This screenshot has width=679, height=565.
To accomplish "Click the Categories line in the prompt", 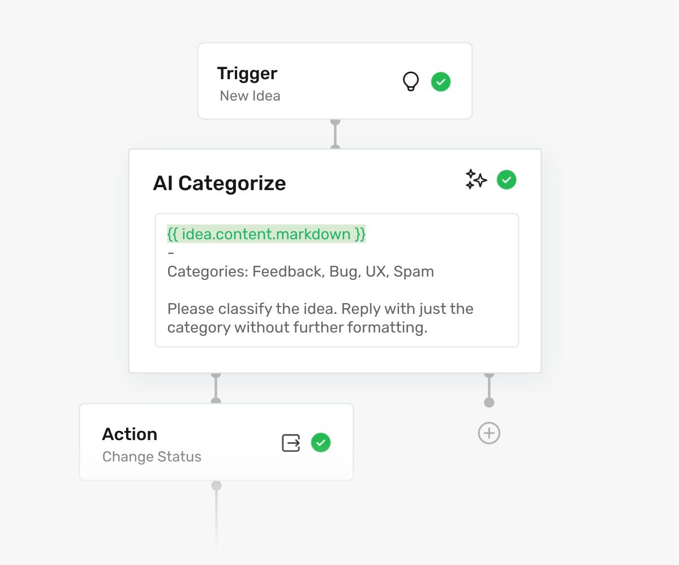I will click(x=300, y=271).
